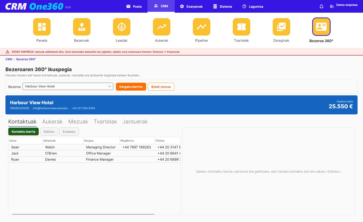Click the Managing Director cell
This screenshot has height=222, width=363.
tap(101, 147)
